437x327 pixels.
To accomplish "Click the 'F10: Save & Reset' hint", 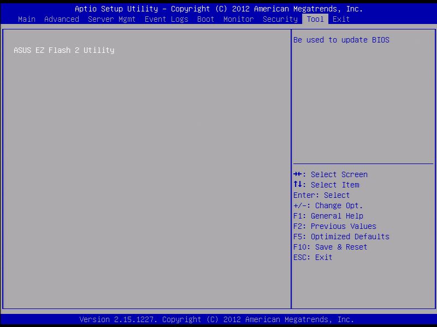I will click(330, 247).
